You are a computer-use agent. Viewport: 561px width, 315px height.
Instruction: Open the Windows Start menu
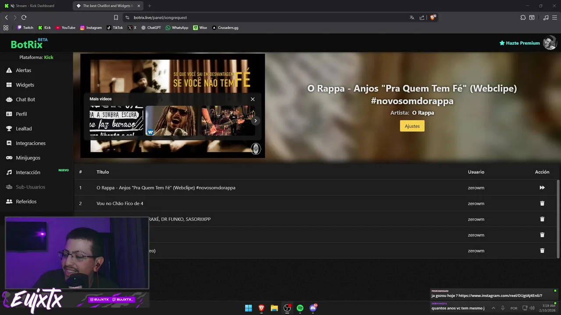(x=249, y=308)
